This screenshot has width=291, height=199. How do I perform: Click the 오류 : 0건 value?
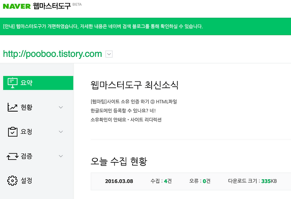pos(200,181)
